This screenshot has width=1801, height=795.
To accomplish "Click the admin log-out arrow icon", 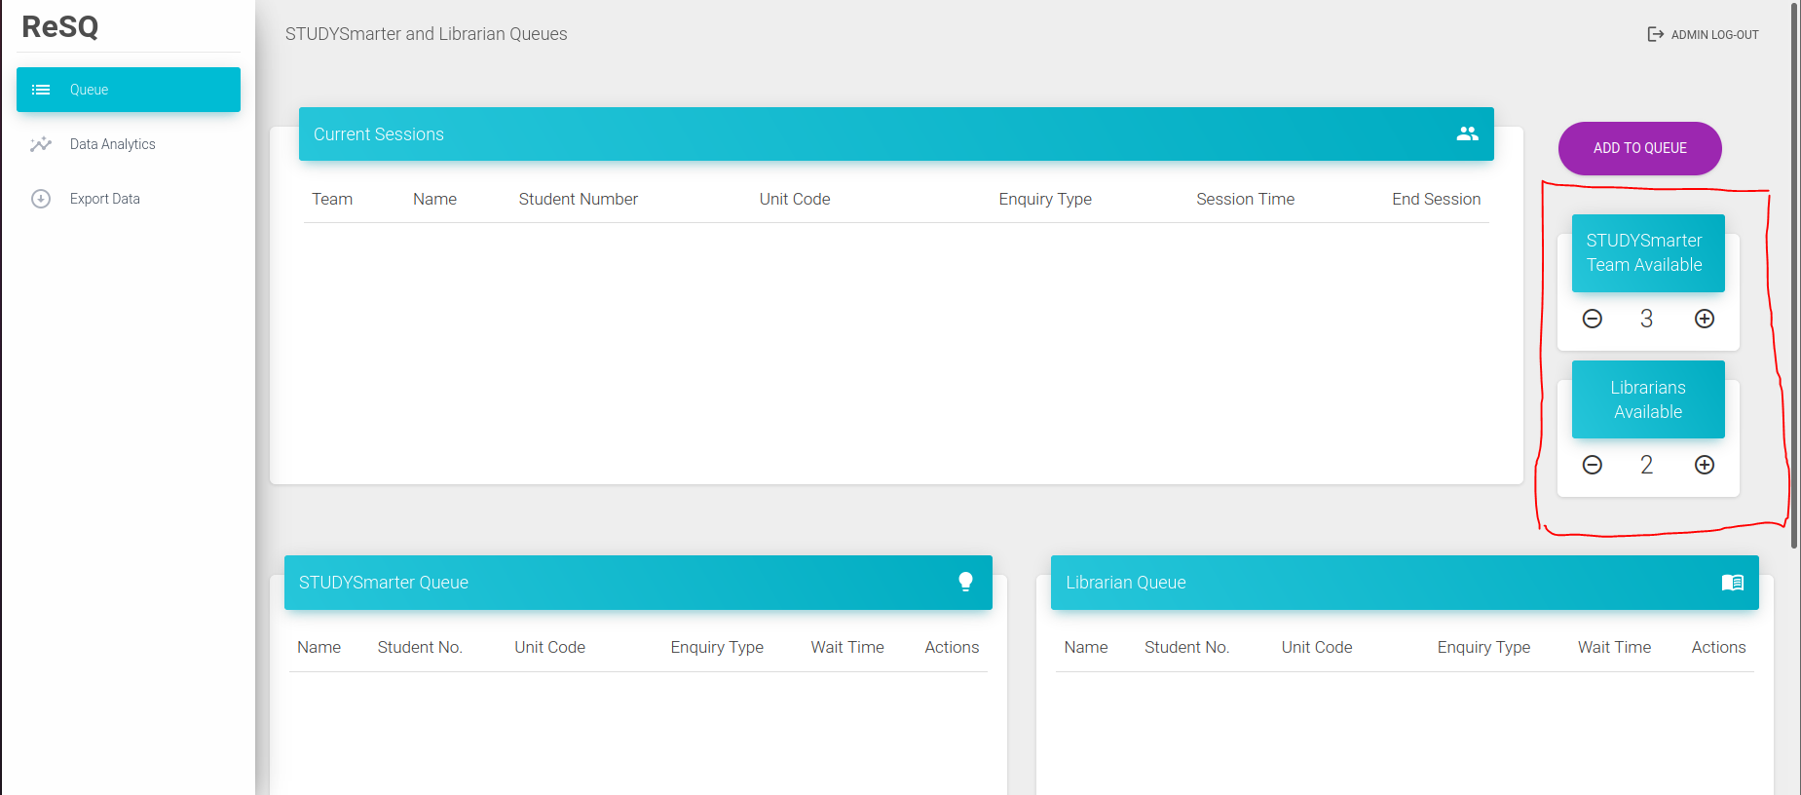I will coord(1655,34).
